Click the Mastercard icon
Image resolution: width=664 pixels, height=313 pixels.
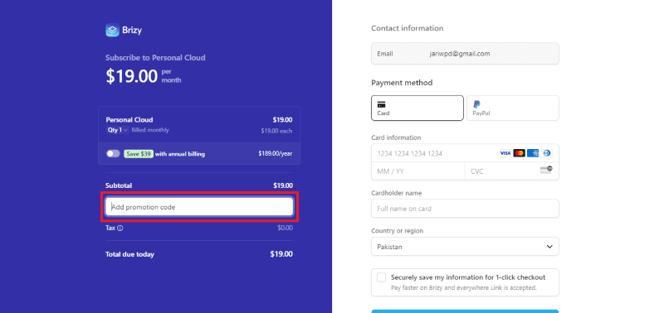point(520,153)
